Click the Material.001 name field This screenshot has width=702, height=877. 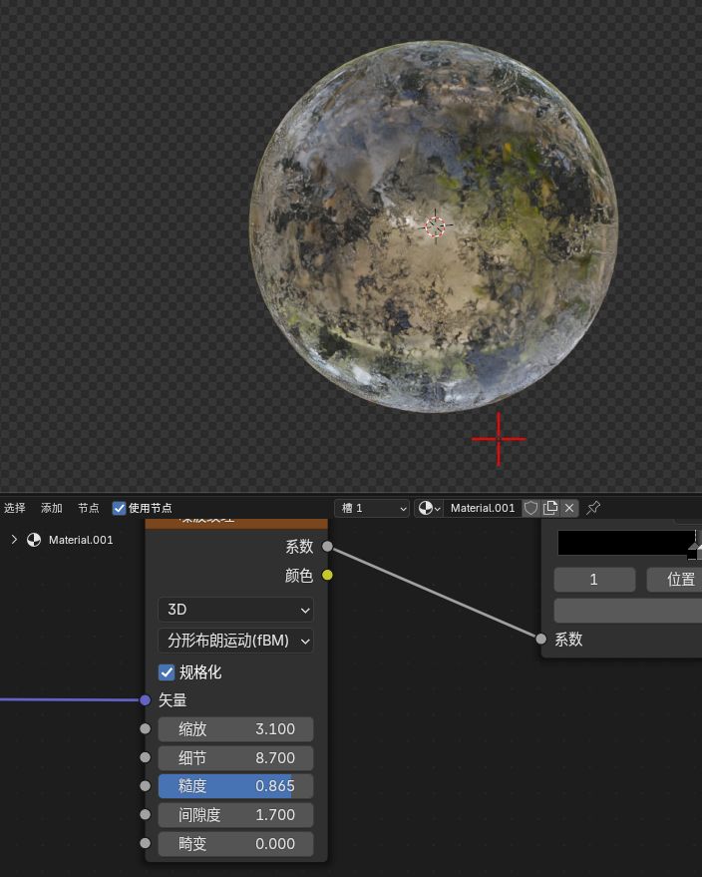[483, 508]
